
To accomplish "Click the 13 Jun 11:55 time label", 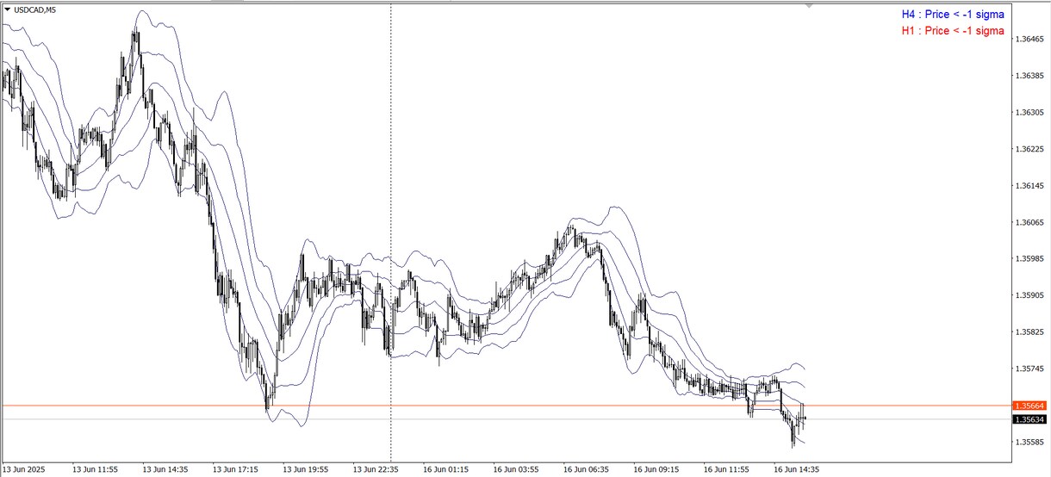I will 96,470.
